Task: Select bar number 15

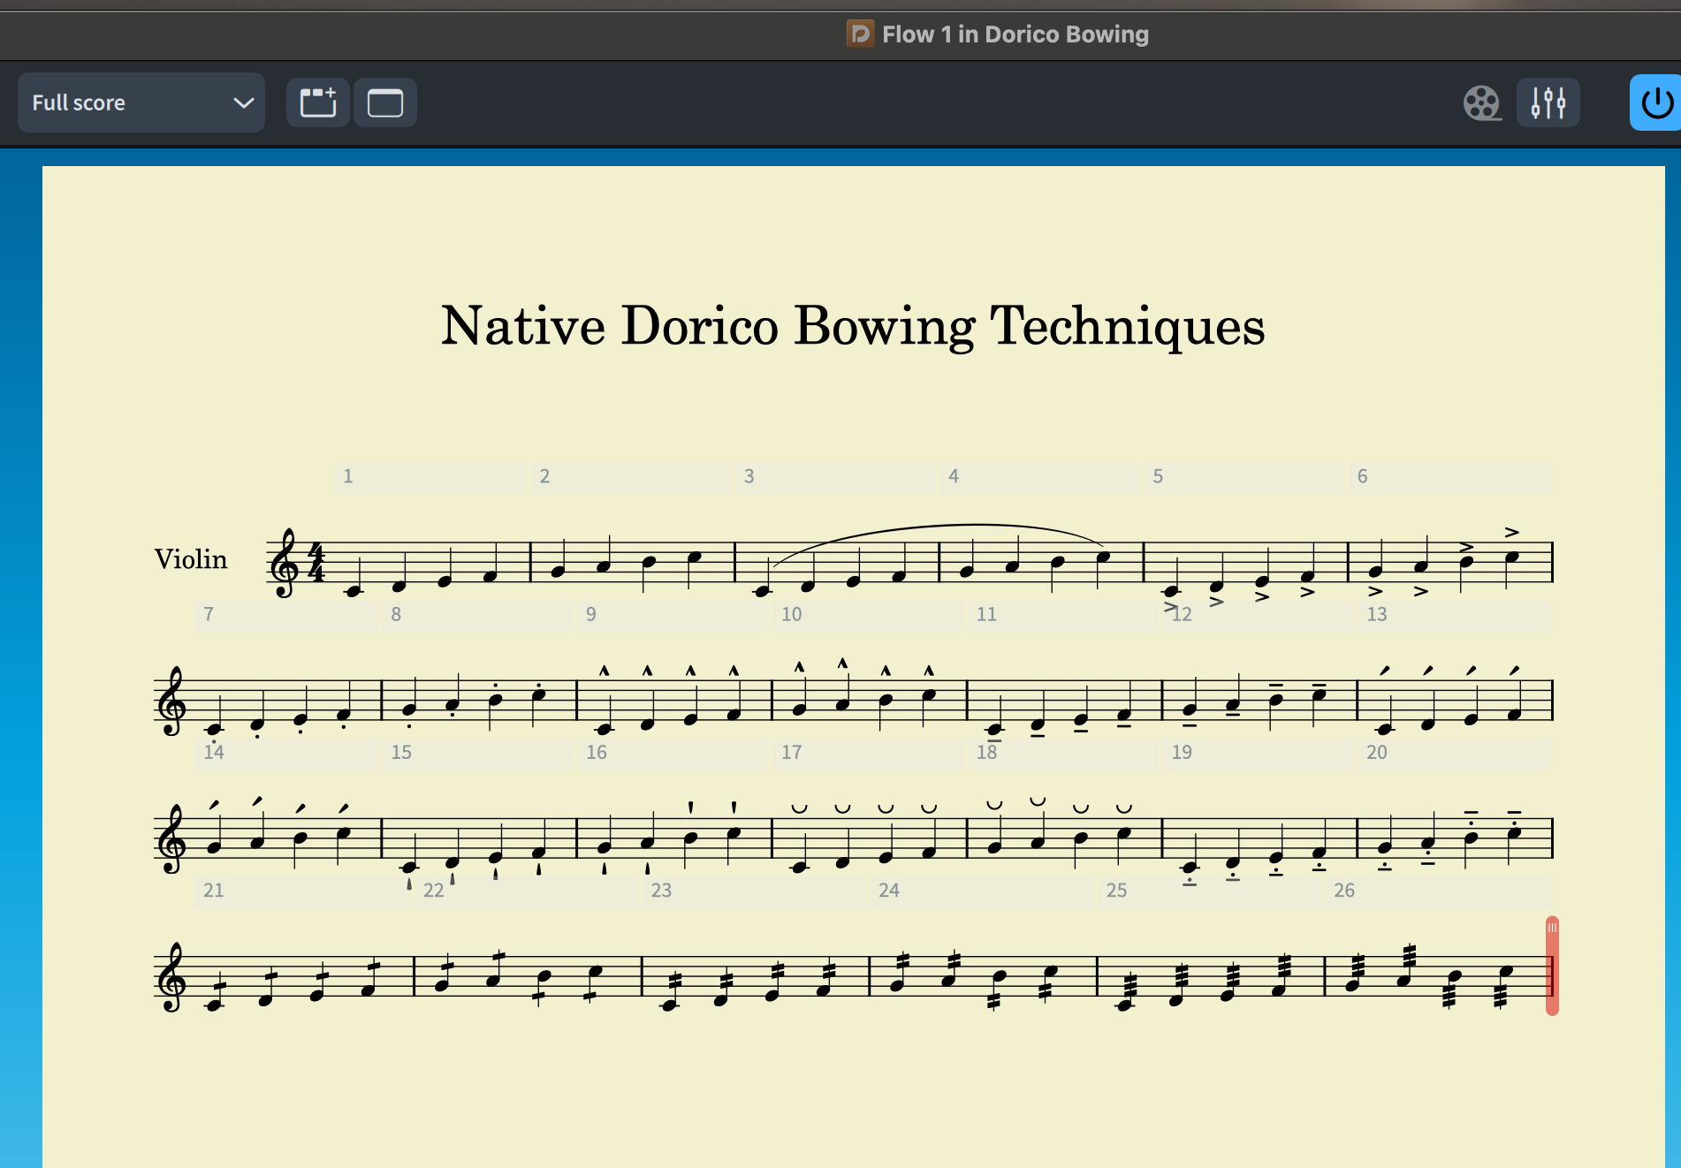Action: pos(401,752)
